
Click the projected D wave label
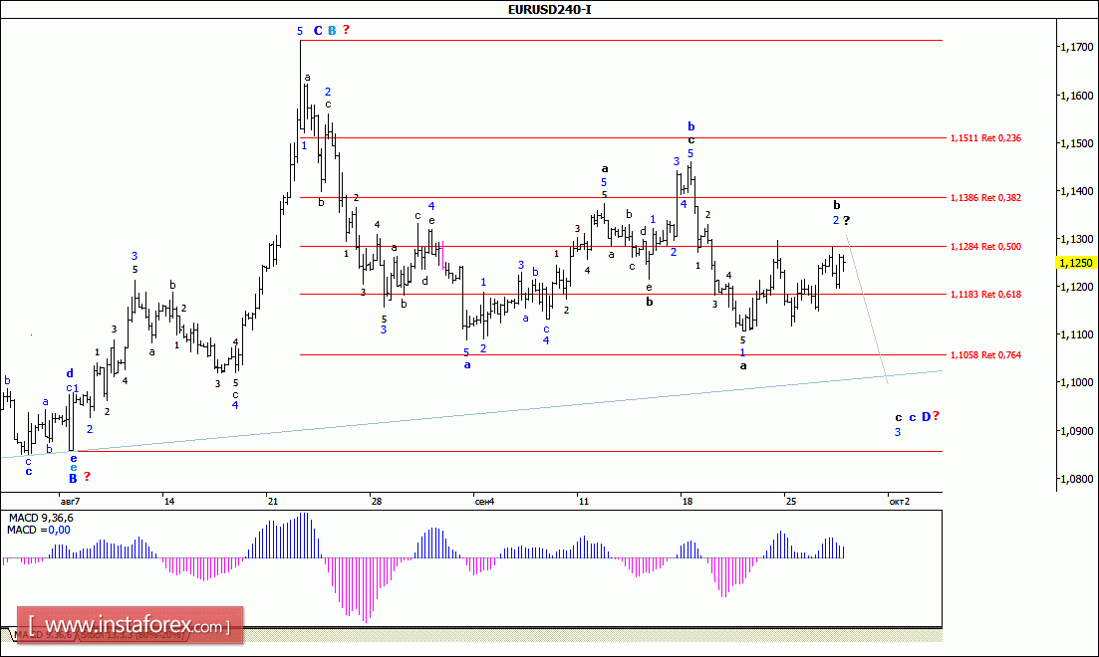click(x=925, y=417)
